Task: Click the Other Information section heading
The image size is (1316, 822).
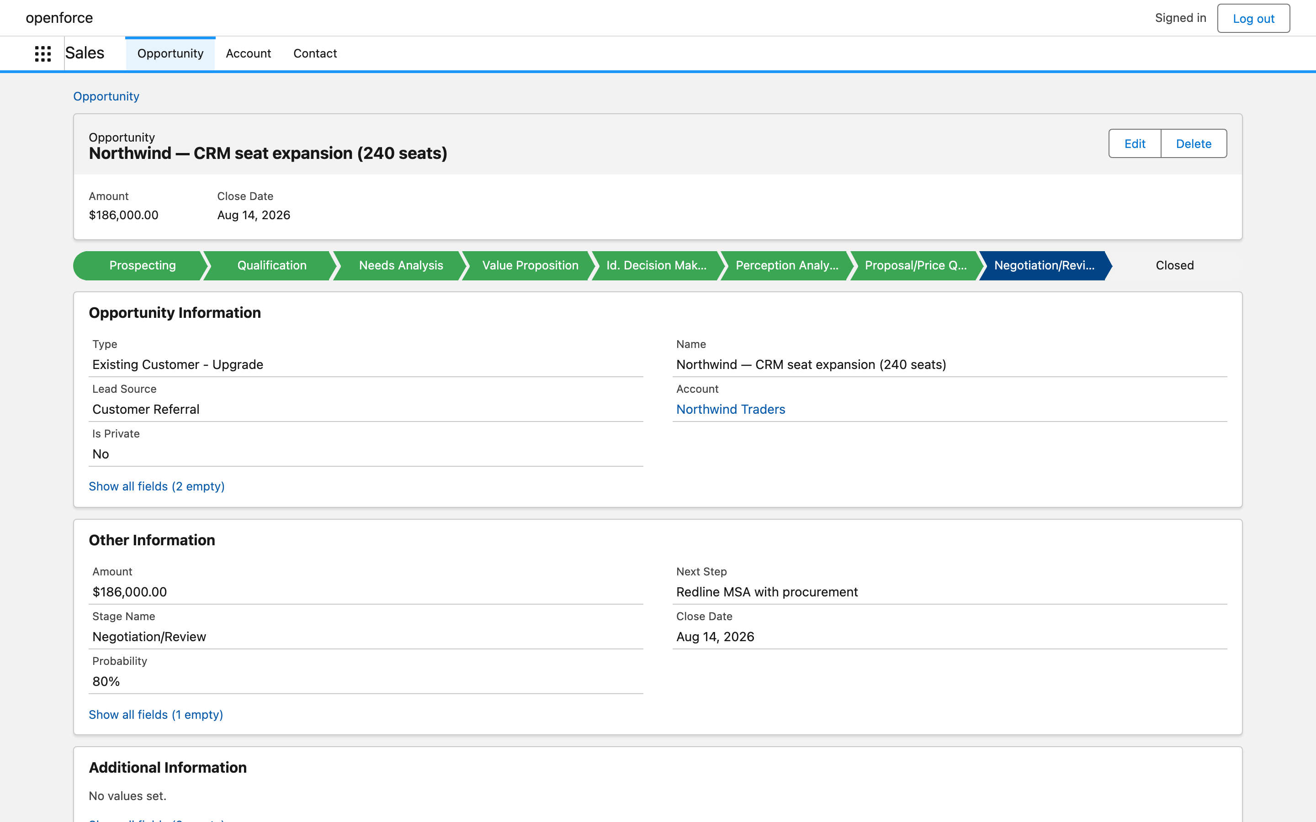Action: click(x=152, y=540)
